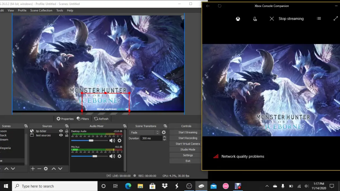
Task: Click the Exit button in Controls
Action: [188, 161]
